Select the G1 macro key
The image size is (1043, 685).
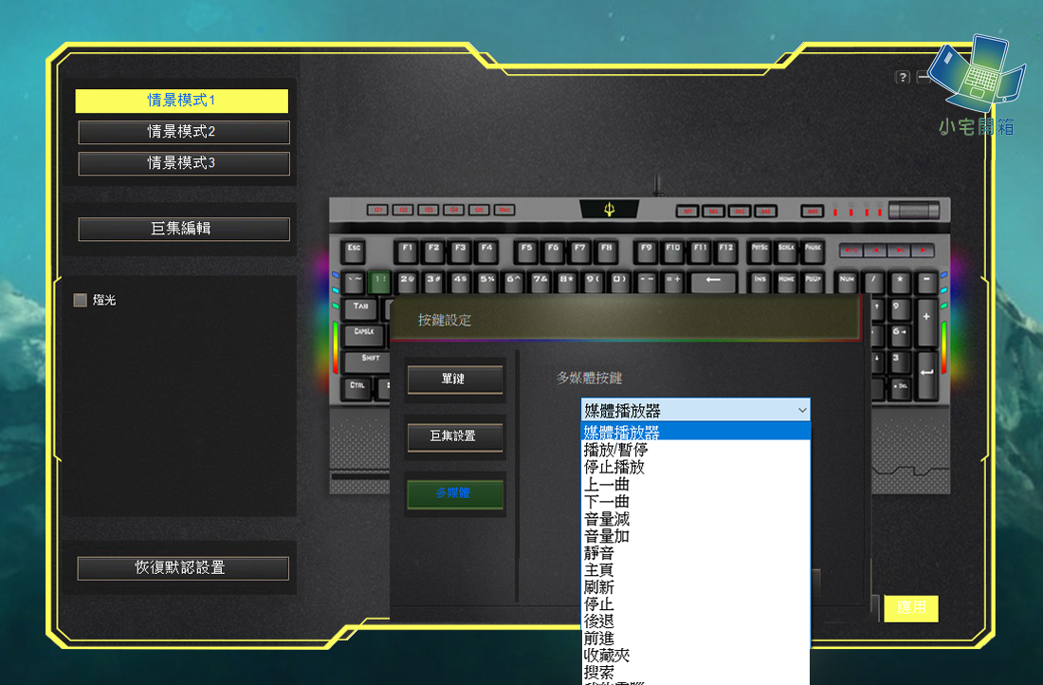(x=377, y=210)
